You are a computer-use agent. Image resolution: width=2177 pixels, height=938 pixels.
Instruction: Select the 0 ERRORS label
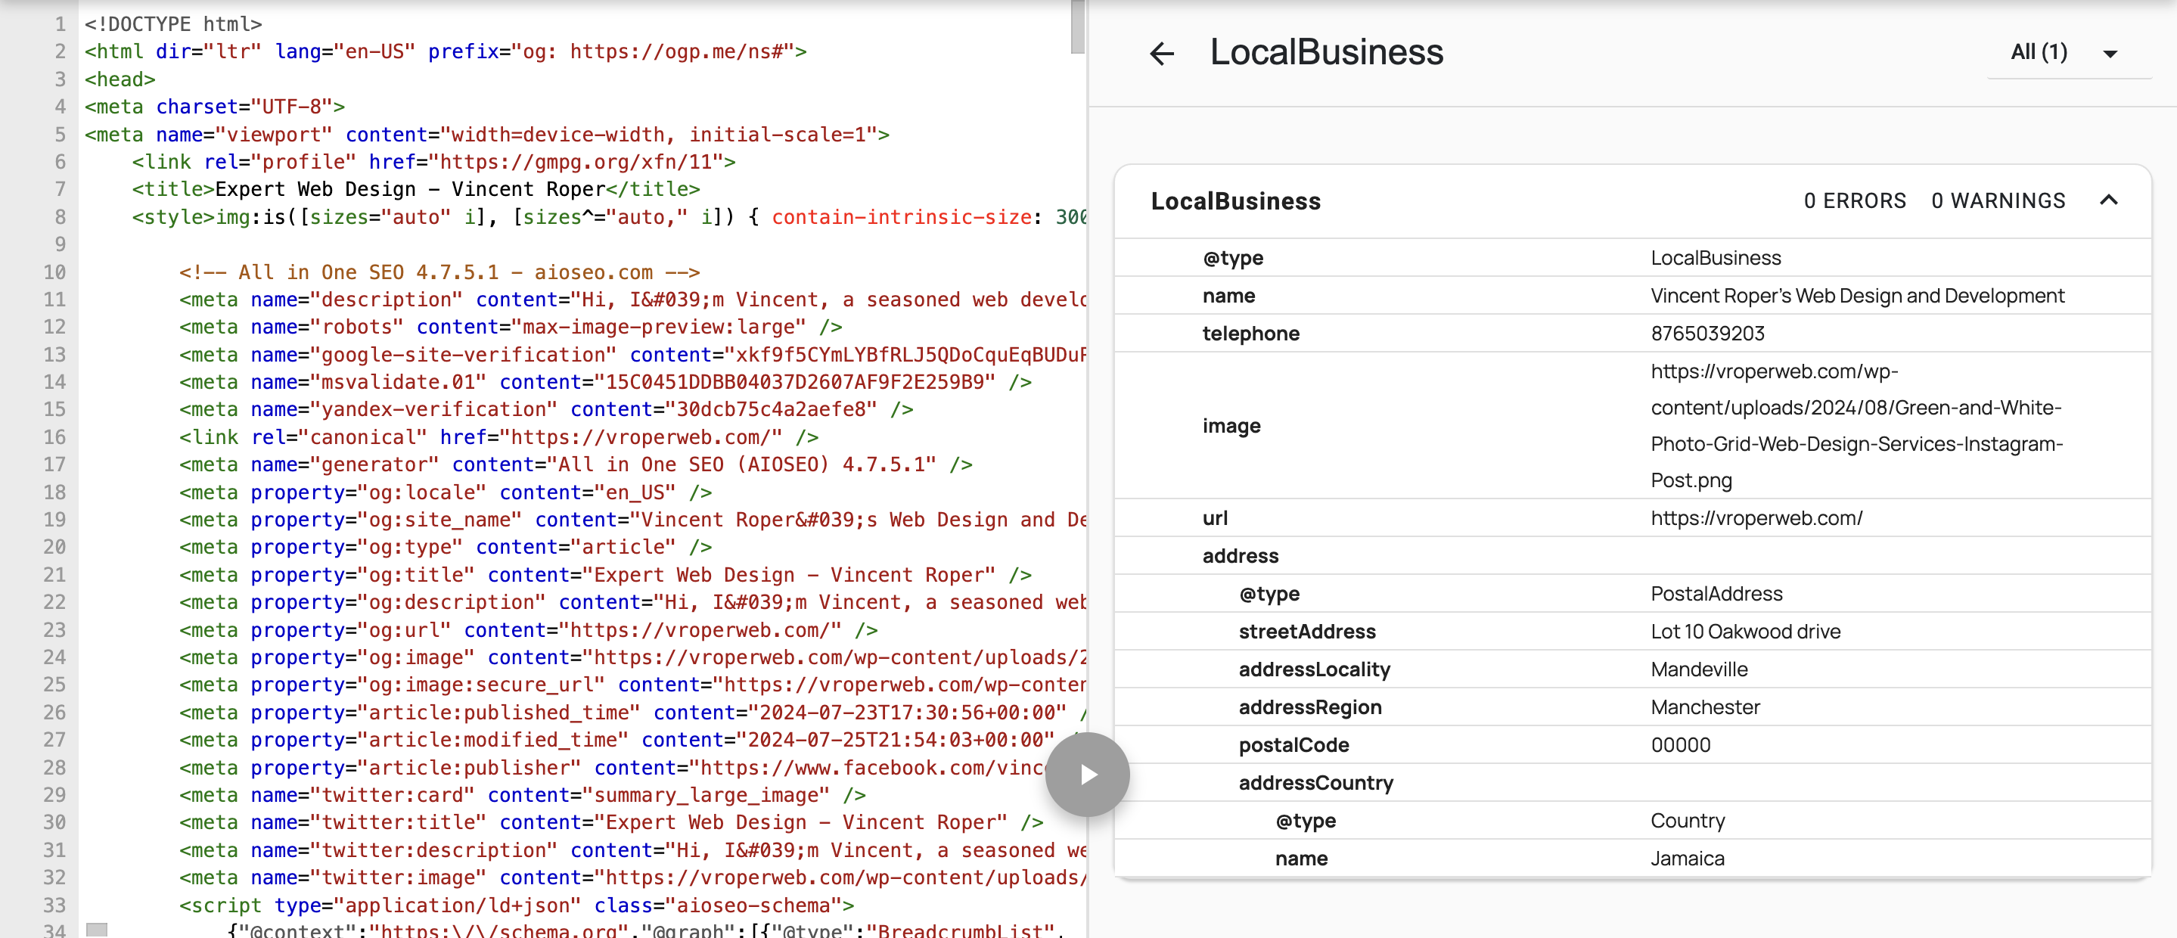(x=1855, y=200)
